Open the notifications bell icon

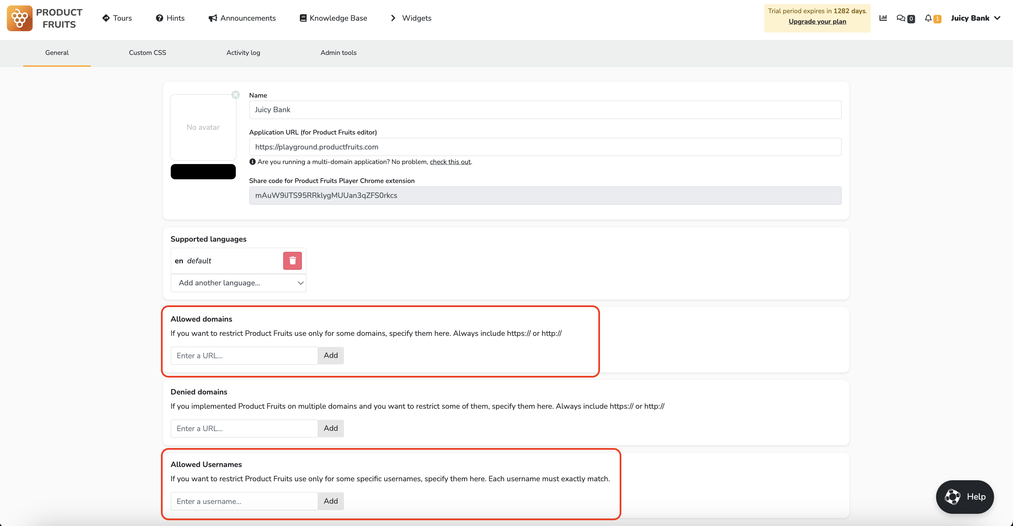(x=928, y=18)
